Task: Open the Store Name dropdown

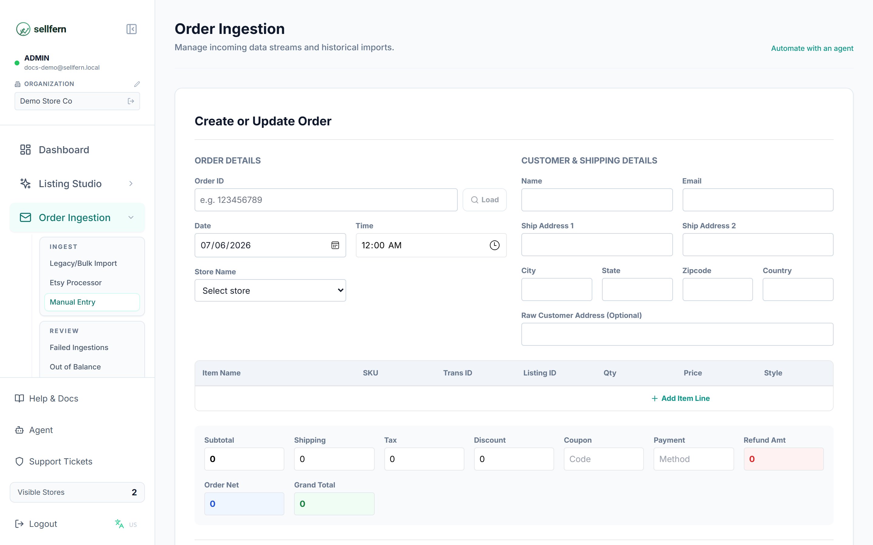Action: click(x=270, y=291)
